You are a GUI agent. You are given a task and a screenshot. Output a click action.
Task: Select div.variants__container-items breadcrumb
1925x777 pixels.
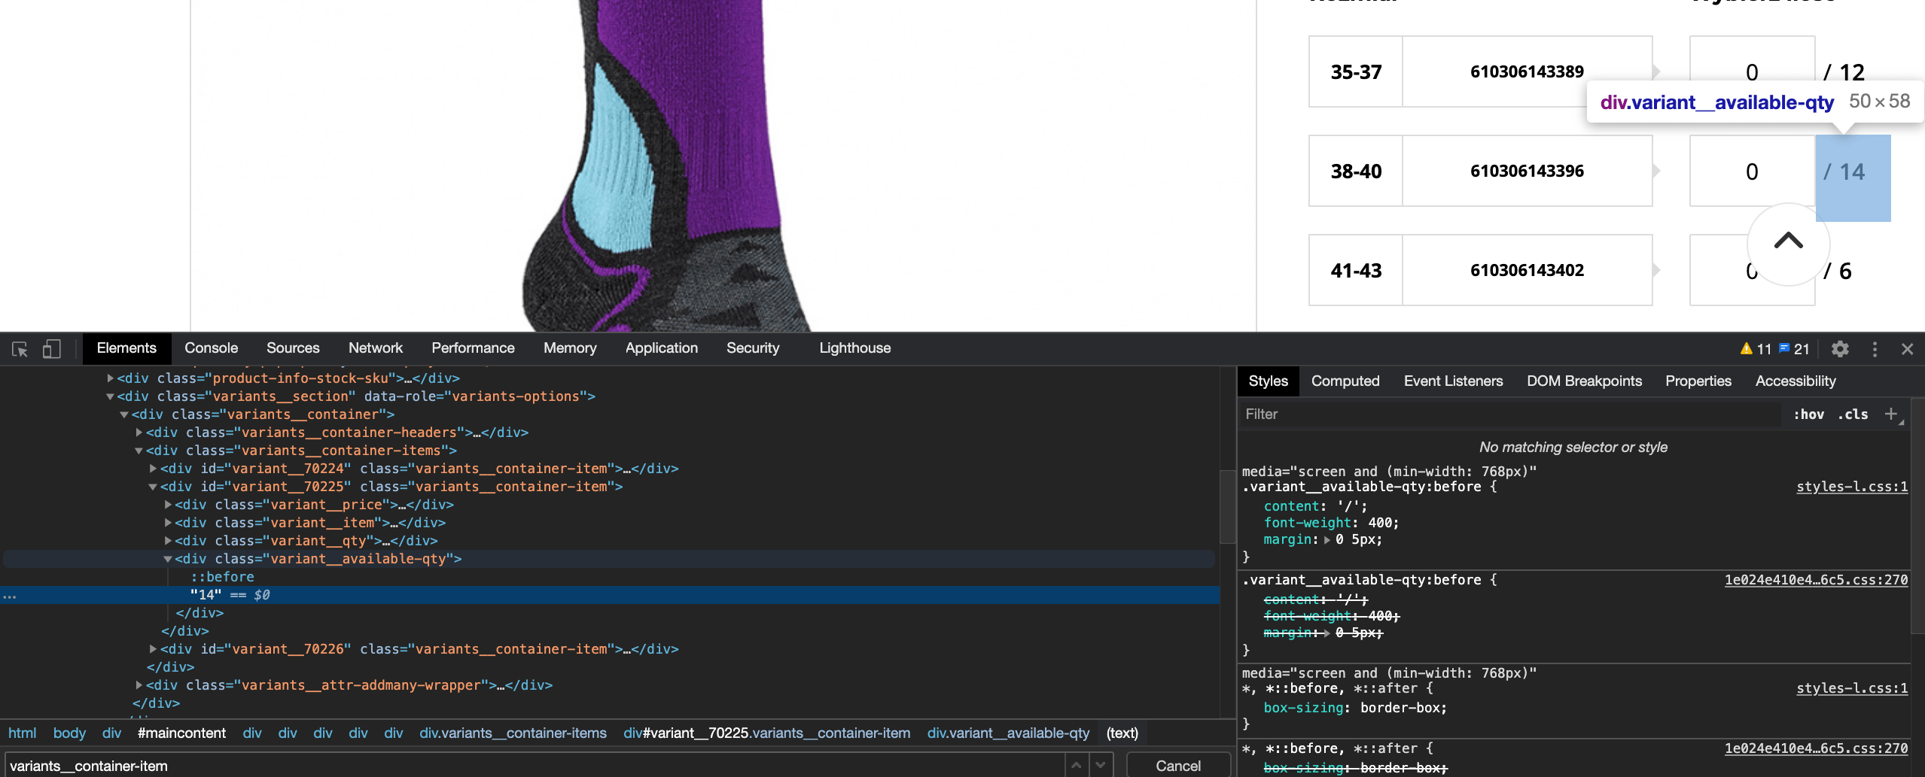513,733
